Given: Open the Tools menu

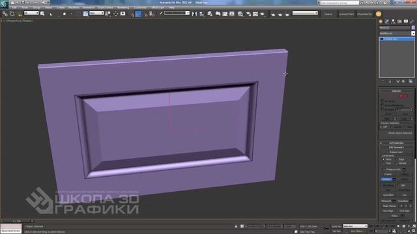Looking at the screenshot, I should click(x=25, y=7).
